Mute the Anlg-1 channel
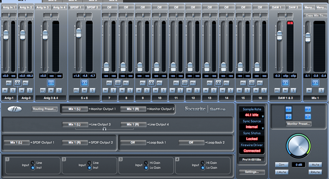Image resolution: width=329 pixels, height=179 pixels. coord(5,91)
